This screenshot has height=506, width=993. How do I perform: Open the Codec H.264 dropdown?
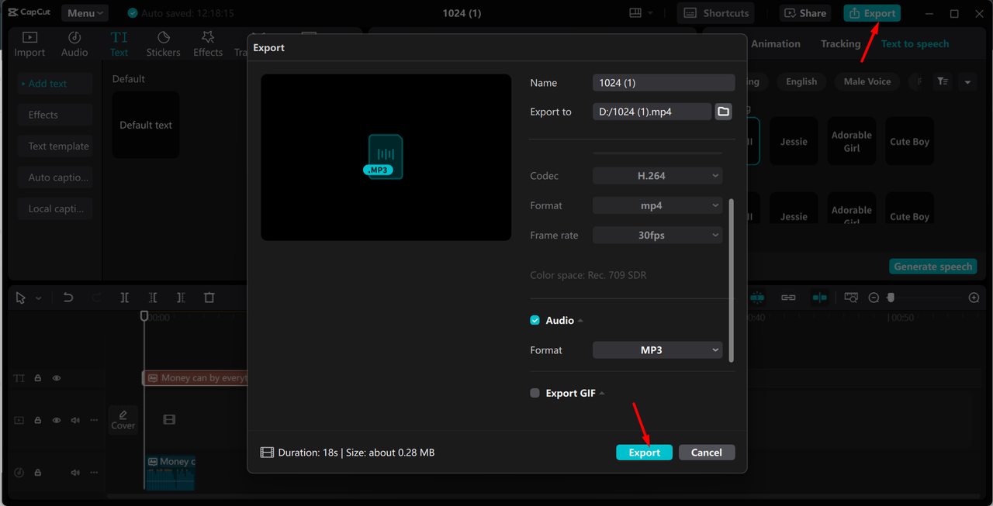point(657,176)
